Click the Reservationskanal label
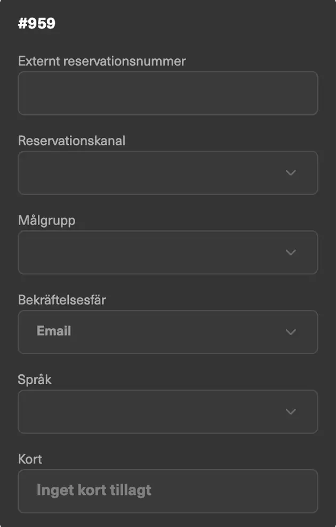Screen dimensions: 336x527 (x=71, y=141)
